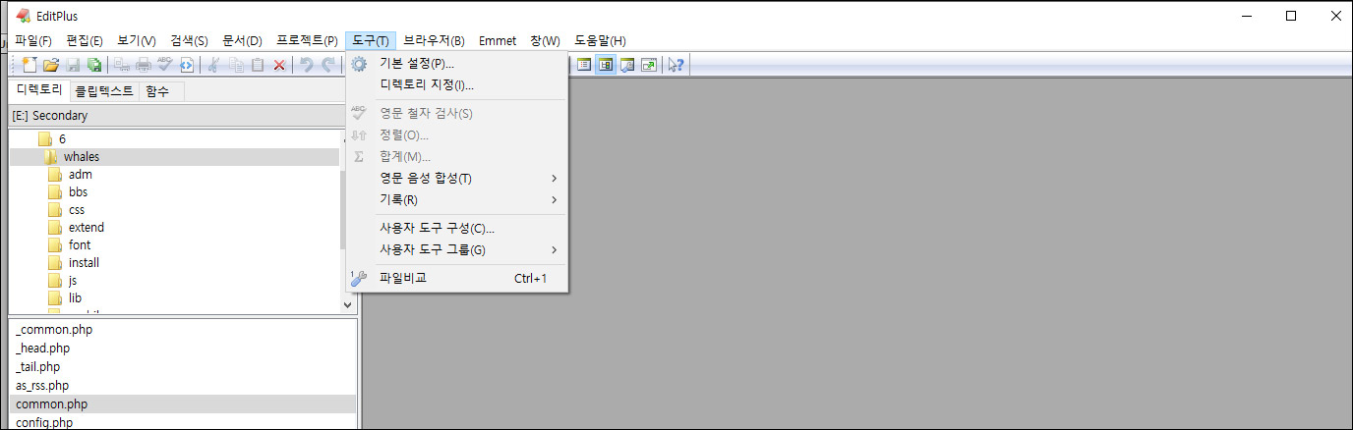This screenshot has height=430, width=1353.
Task: Select the install folder
Action: 84,263
